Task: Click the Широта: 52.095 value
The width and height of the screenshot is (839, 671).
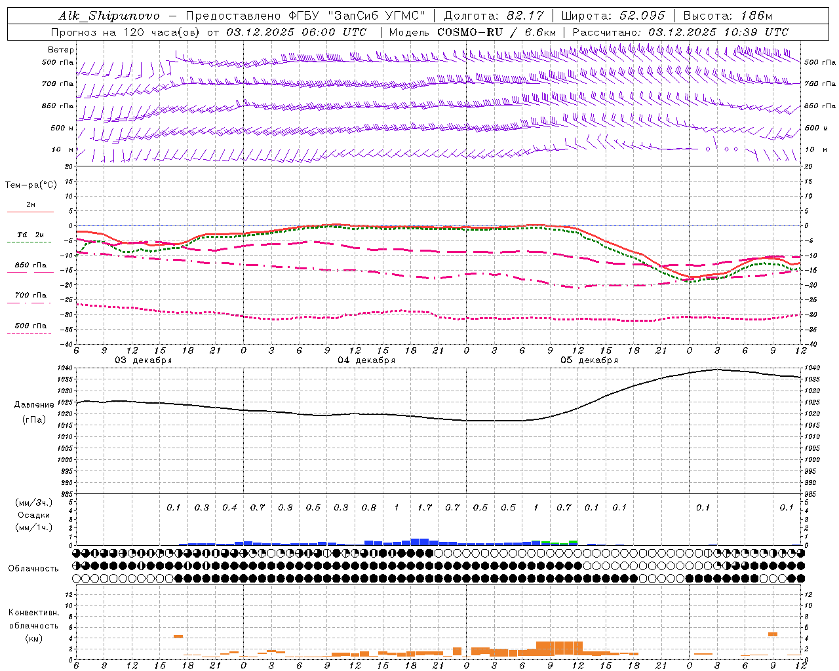Action: [612, 16]
